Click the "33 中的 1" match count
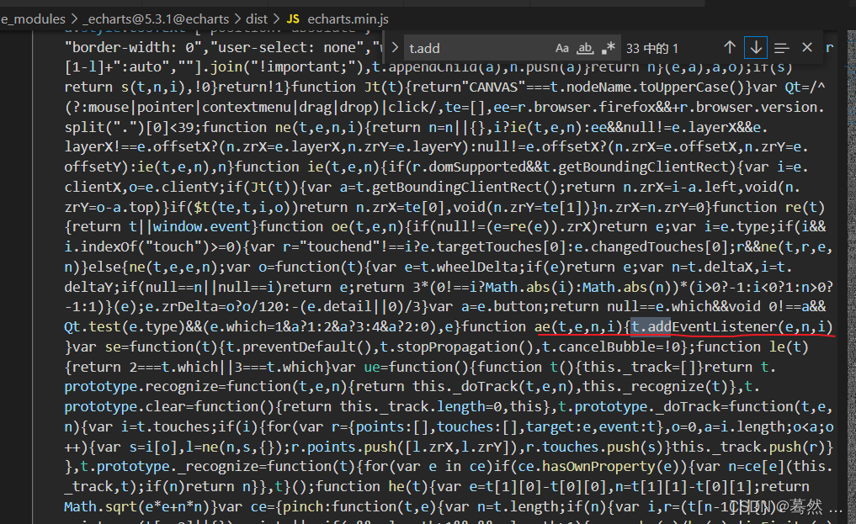The width and height of the screenshot is (856, 524). point(651,49)
